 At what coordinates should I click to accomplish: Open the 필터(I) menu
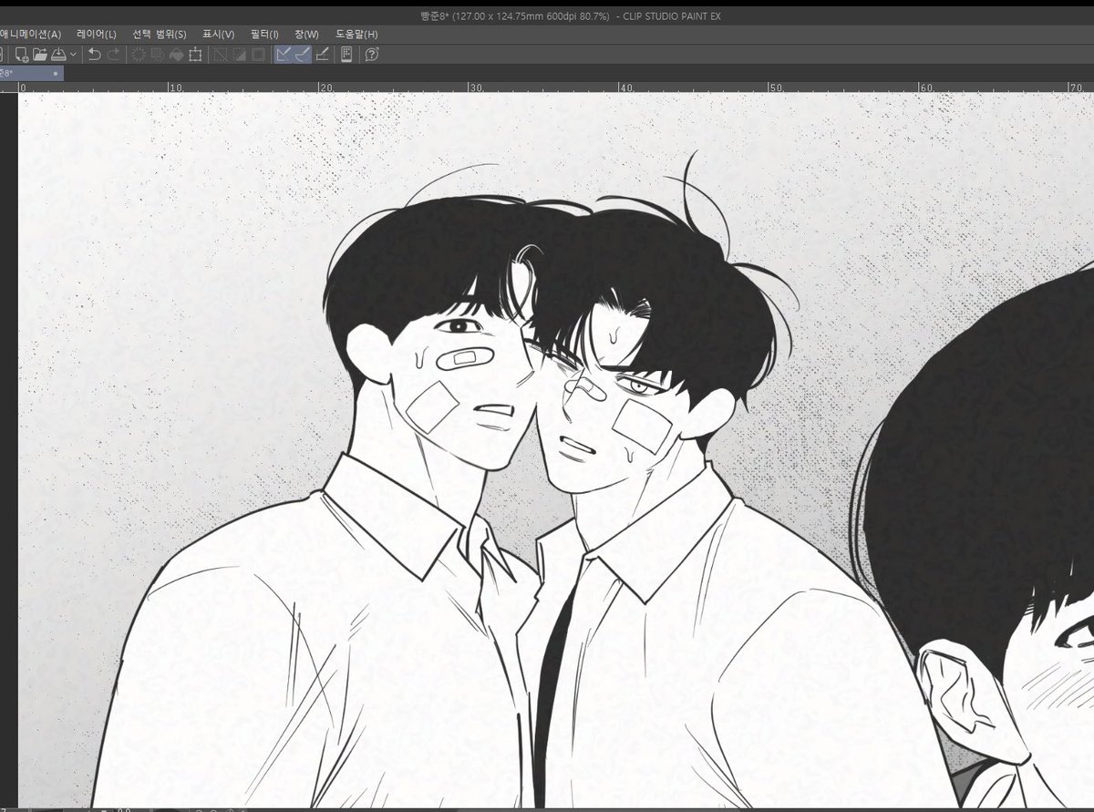coord(264,34)
